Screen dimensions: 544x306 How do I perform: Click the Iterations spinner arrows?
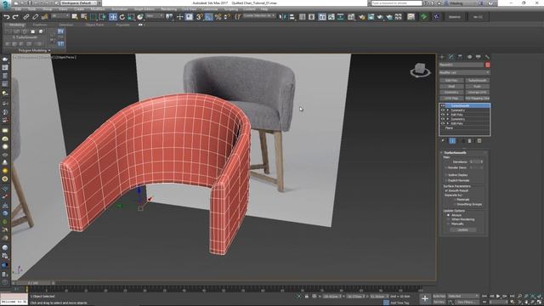pyautogui.click(x=482, y=162)
